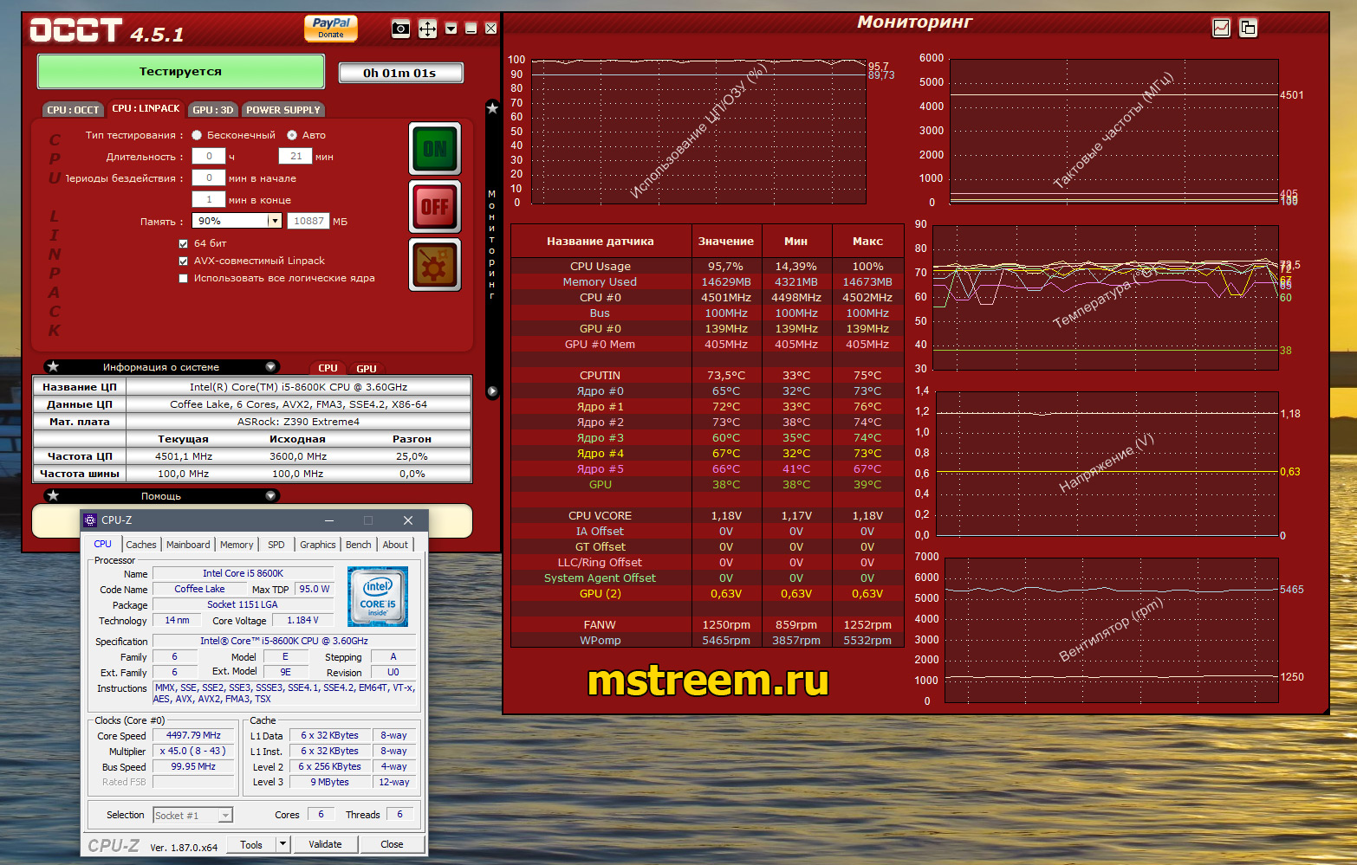Click CPU-Z title bar application icon
Screen dimensions: 1357x865
tap(90, 520)
